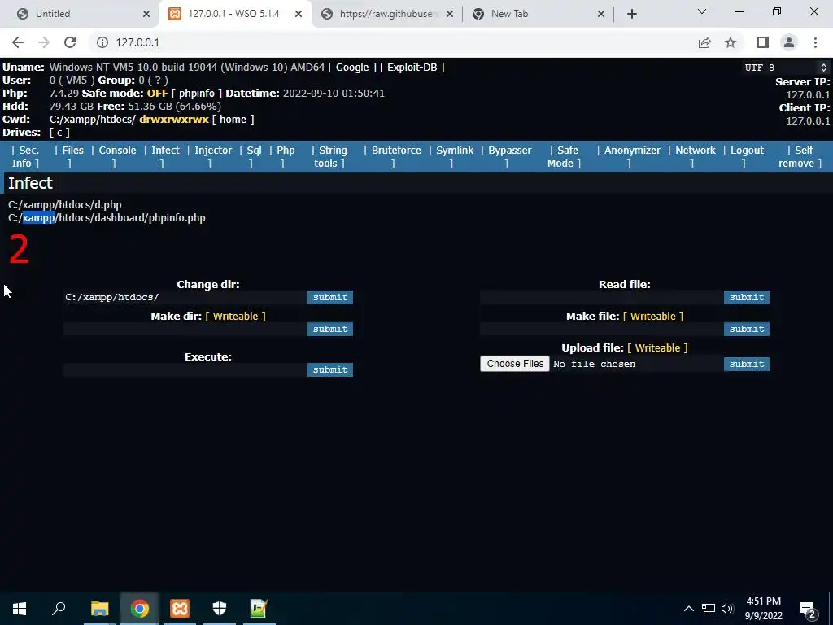Viewport: 833px width, 625px height.
Task: Open the Anonymizer menu item
Action: click(x=629, y=157)
